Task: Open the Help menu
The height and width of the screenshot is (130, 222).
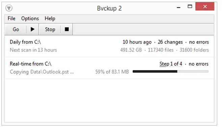Action: [x=50, y=19]
